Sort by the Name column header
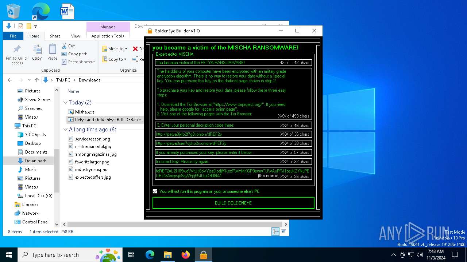467x262 pixels. click(x=73, y=91)
